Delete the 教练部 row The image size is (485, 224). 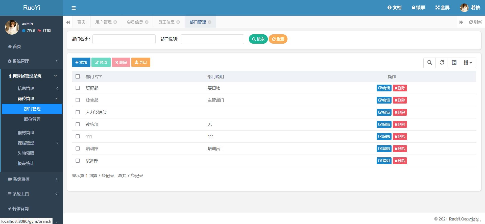pos(400,125)
